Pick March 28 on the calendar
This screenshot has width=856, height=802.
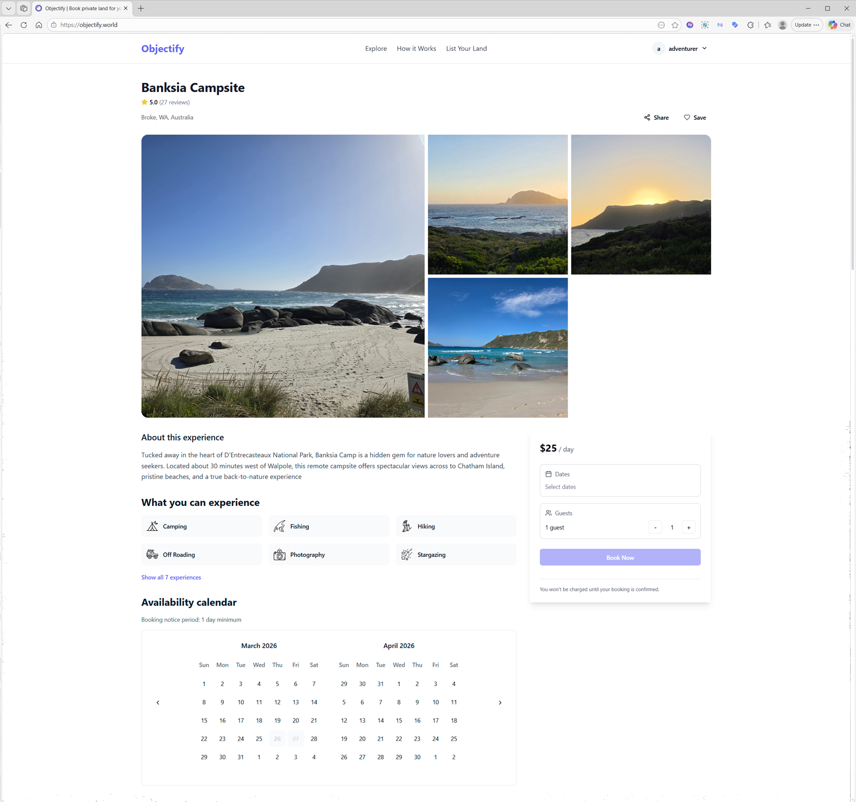314,739
